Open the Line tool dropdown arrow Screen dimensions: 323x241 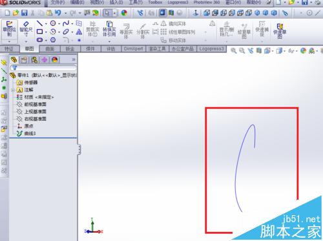[46, 24]
